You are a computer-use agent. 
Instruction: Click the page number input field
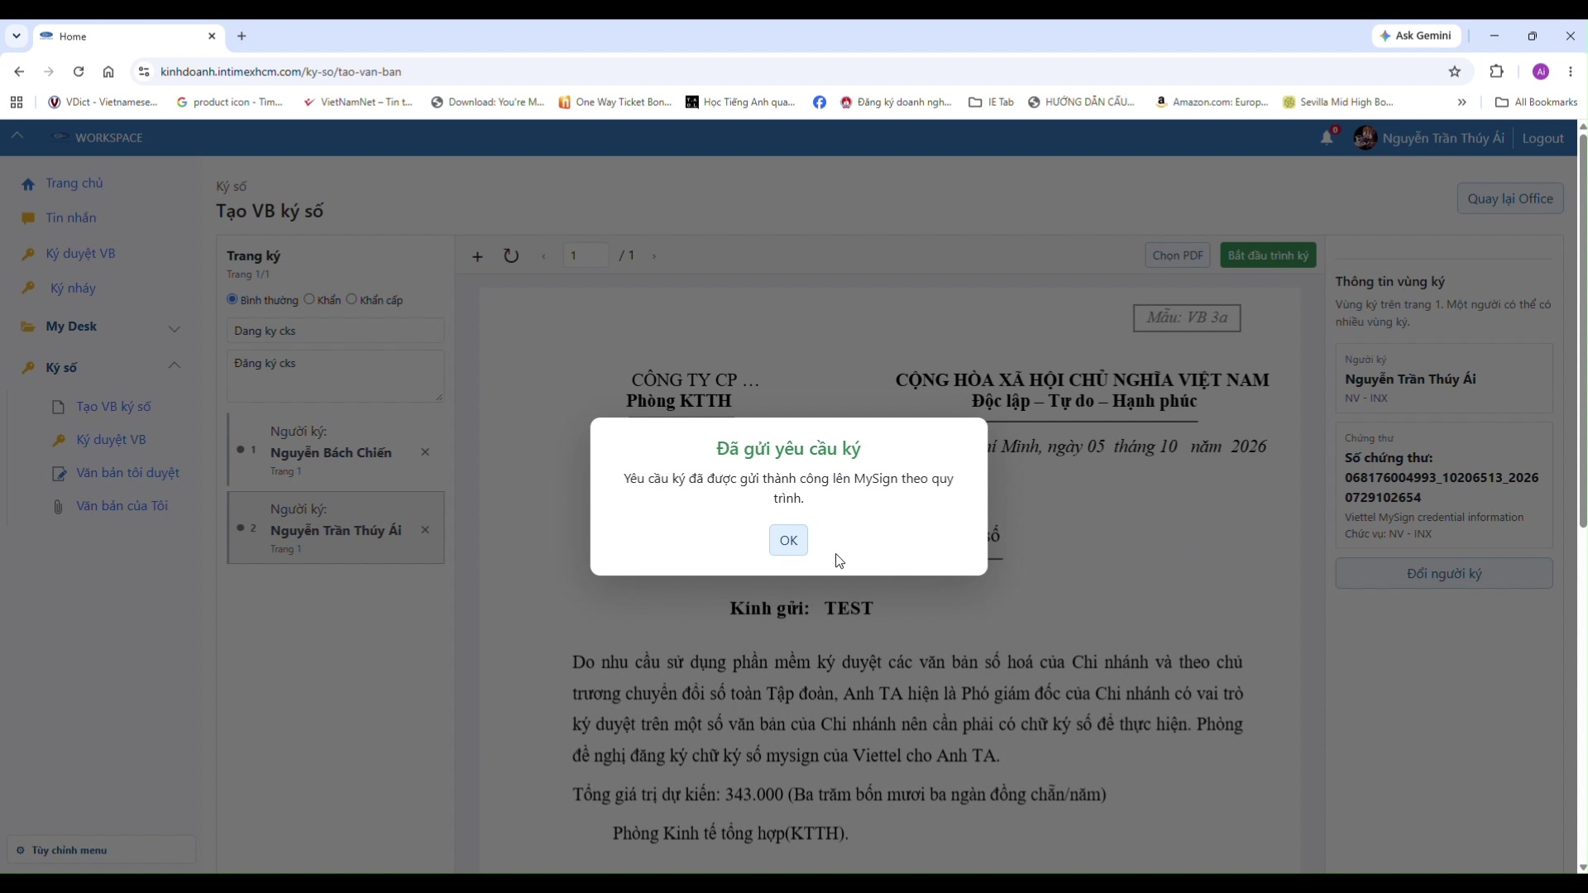coord(586,255)
